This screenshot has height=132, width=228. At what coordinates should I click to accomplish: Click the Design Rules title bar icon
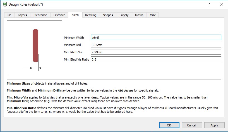[5, 4]
